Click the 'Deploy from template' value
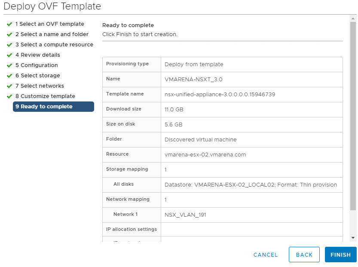 (x=194, y=64)
